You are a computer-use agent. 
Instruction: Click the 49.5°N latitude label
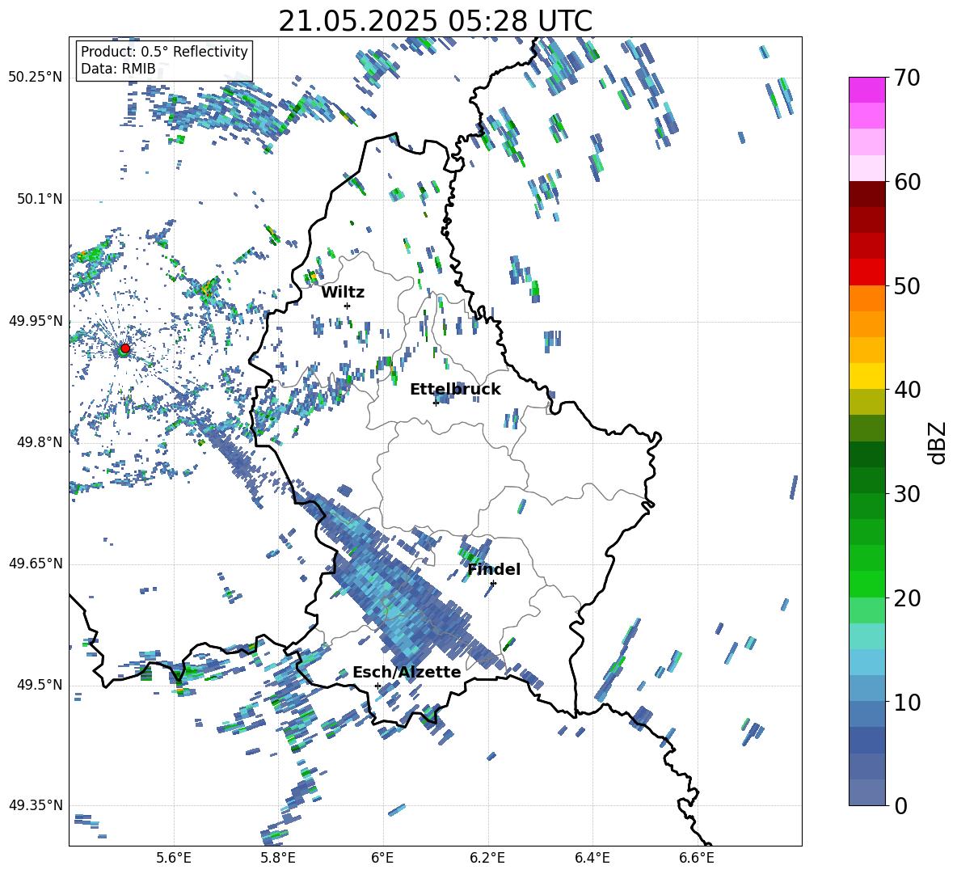39,685
